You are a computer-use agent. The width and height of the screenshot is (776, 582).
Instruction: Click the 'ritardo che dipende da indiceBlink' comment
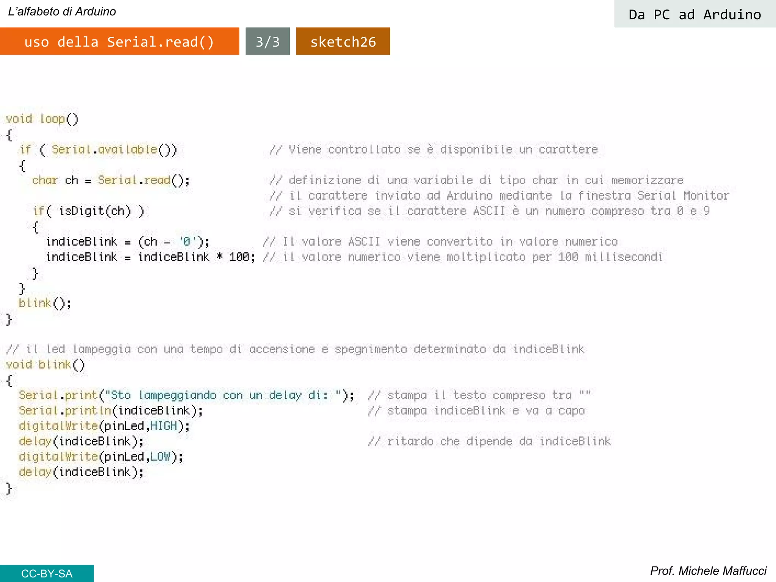point(489,441)
